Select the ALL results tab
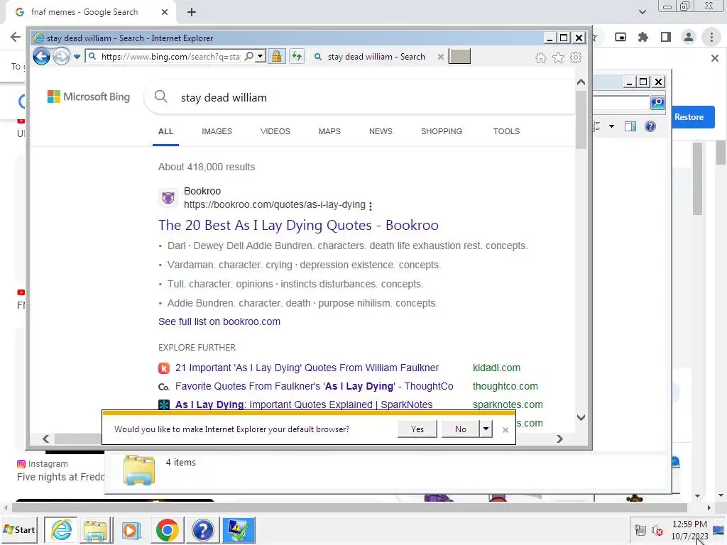Viewport: 727px width, 545px height. [165, 131]
